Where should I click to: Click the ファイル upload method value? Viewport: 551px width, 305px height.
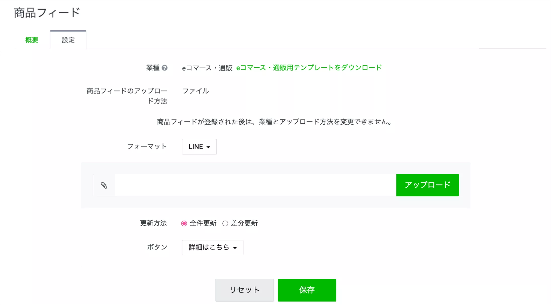(195, 91)
